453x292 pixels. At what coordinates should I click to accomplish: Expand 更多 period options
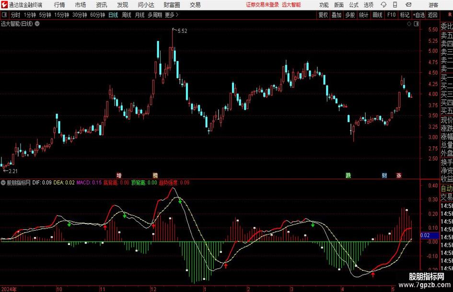pyautogui.click(x=172, y=15)
